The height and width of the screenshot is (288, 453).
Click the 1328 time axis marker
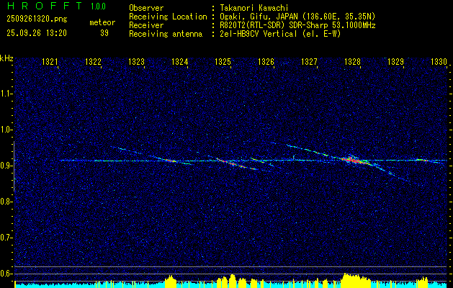[352, 62]
